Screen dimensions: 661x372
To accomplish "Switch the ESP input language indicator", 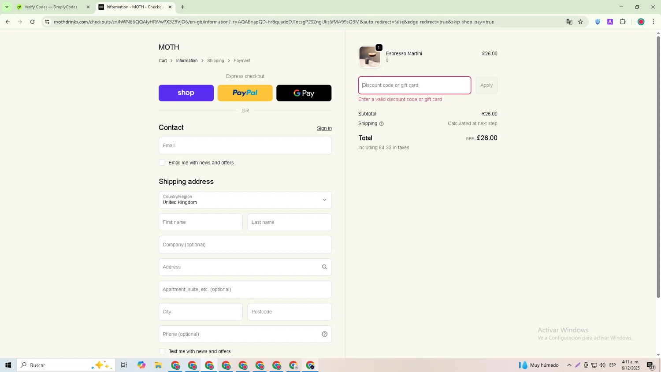I will click(x=613, y=365).
